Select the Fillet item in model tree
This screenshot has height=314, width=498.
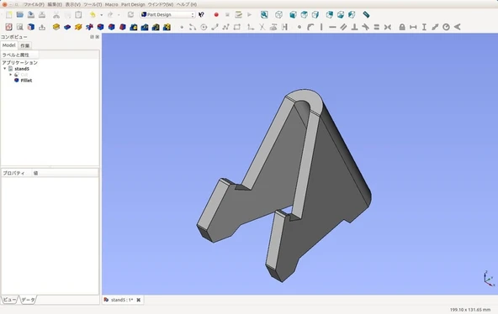(x=26, y=81)
